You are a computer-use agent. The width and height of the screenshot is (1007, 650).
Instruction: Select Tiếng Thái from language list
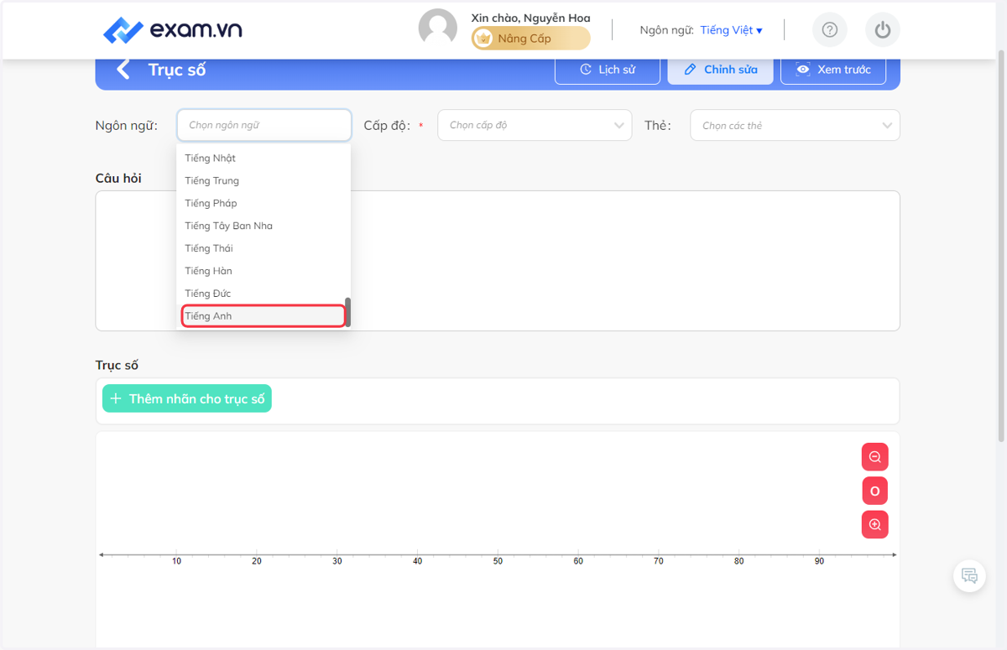pyautogui.click(x=263, y=248)
